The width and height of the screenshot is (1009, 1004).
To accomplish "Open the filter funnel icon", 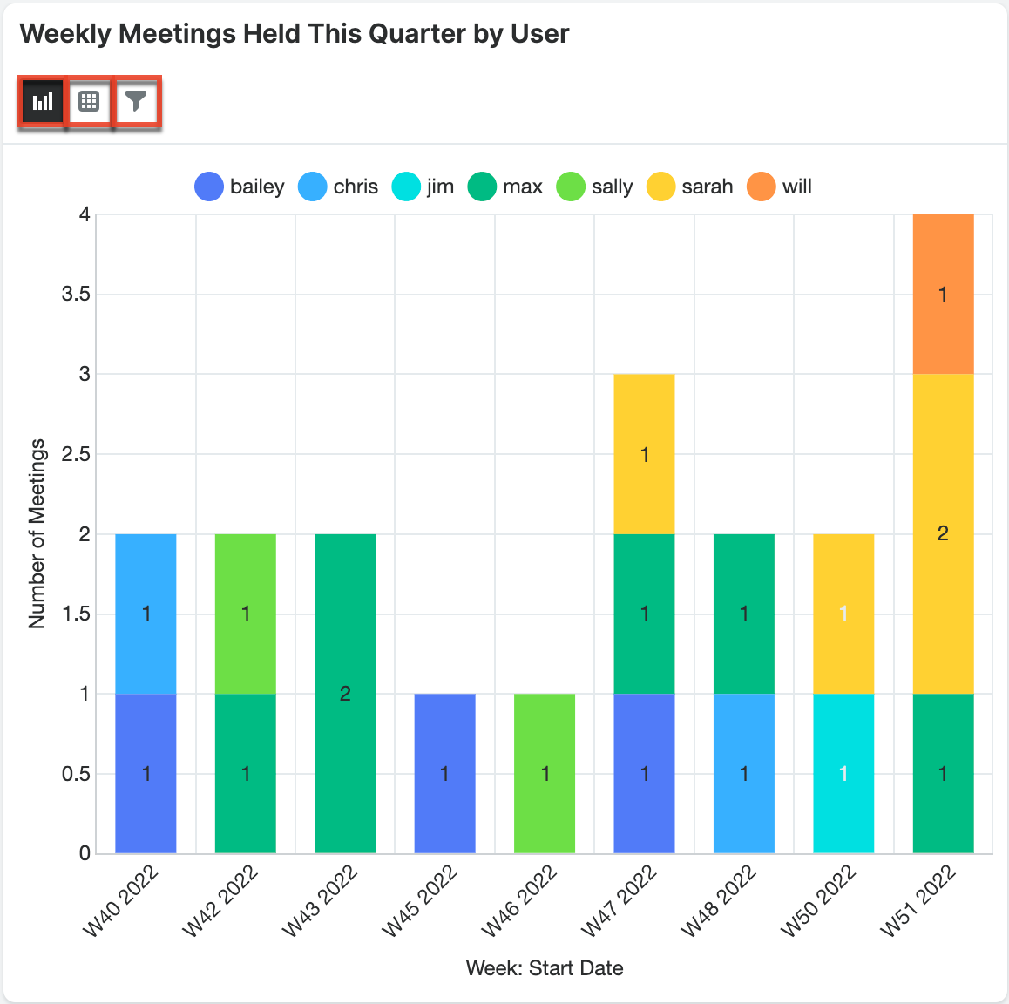I will click(x=136, y=101).
